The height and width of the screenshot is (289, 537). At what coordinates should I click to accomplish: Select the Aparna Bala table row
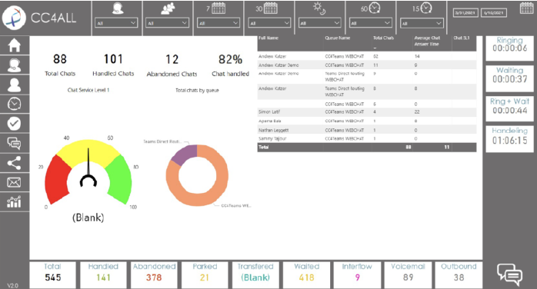[367, 121]
